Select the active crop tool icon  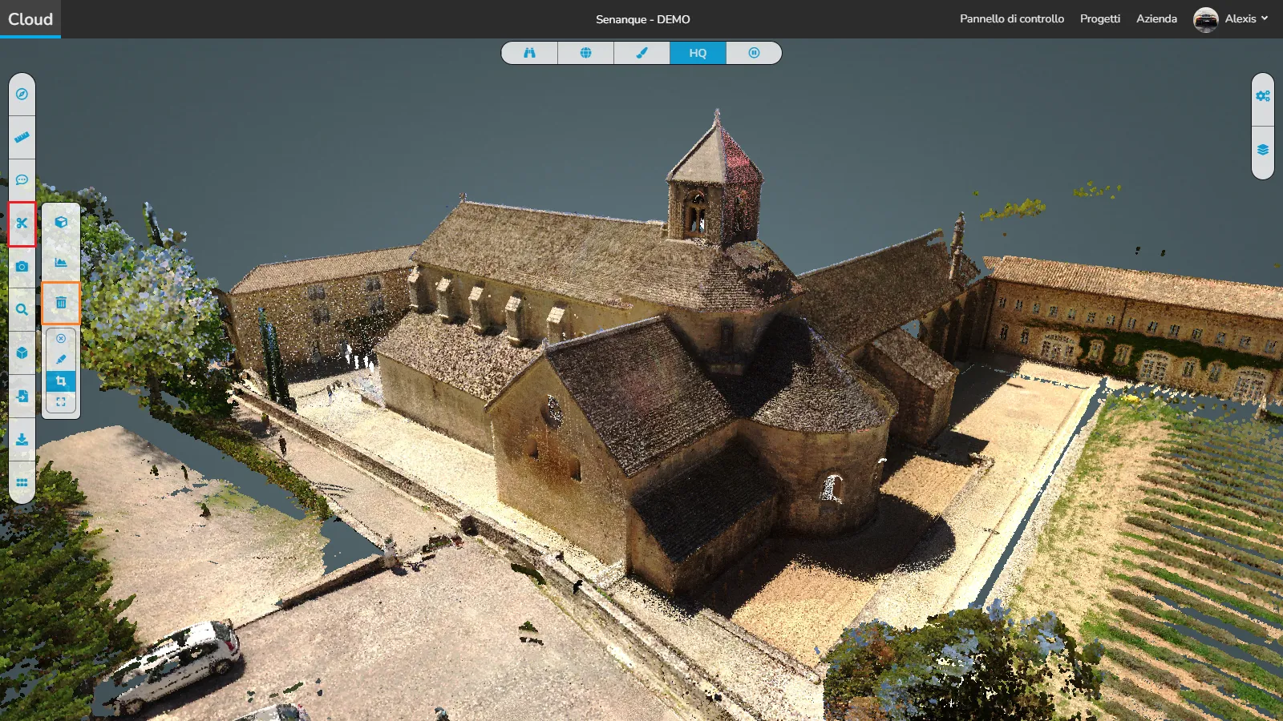(61, 381)
